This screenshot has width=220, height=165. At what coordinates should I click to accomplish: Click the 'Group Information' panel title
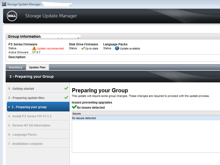[x=24, y=36]
